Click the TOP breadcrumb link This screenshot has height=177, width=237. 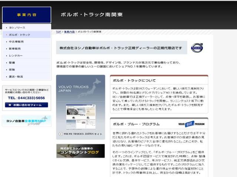point(59,32)
